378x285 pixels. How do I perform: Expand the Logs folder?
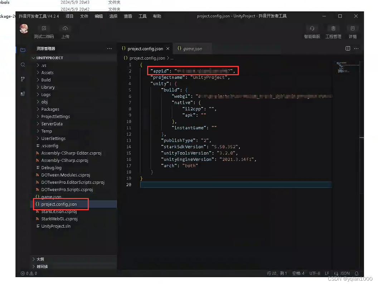(x=73, y=95)
